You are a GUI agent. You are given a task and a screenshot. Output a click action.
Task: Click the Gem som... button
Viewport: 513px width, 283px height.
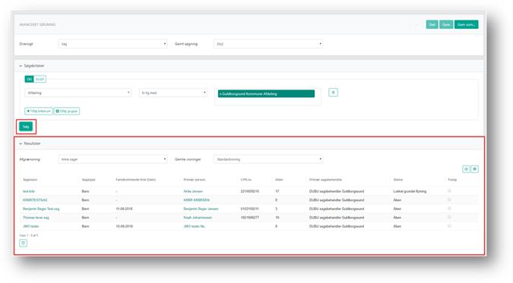coord(466,24)
